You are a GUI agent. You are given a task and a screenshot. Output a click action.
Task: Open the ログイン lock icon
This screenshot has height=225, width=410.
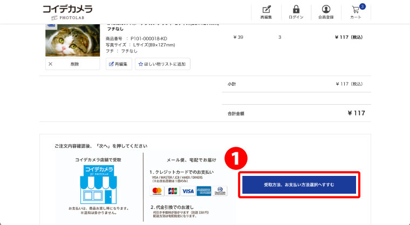coord(296,9)
